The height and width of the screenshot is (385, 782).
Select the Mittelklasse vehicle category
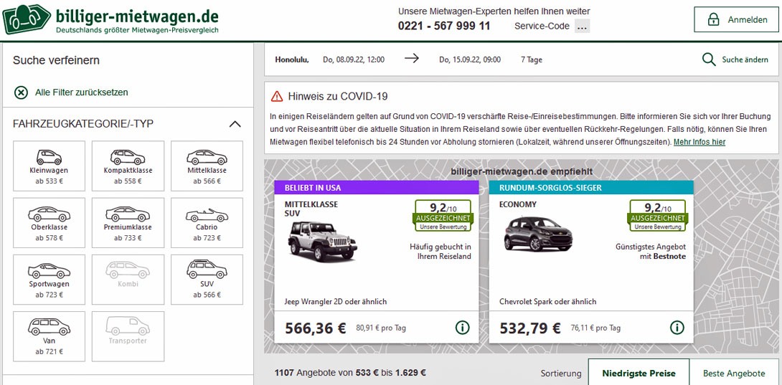tap(207, 166)
